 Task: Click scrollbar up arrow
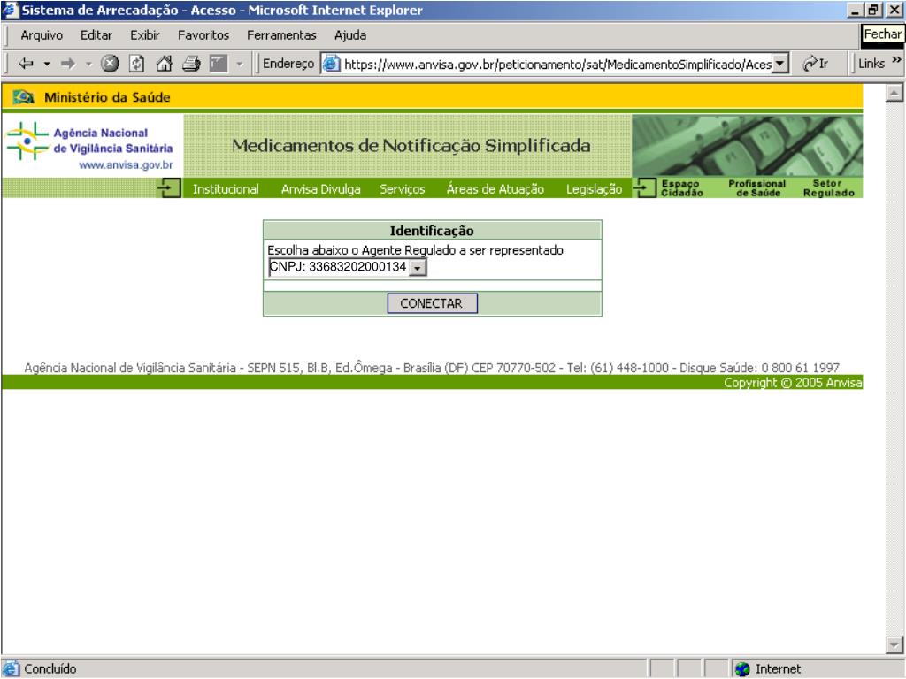coord(894,92)
